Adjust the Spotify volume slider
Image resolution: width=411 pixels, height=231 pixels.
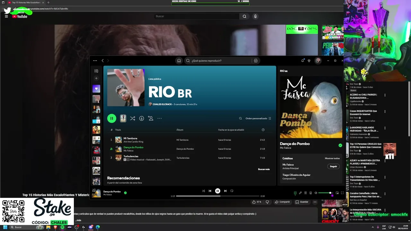tap(325, 193)
